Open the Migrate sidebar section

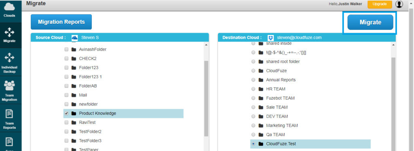click(10, 36)
